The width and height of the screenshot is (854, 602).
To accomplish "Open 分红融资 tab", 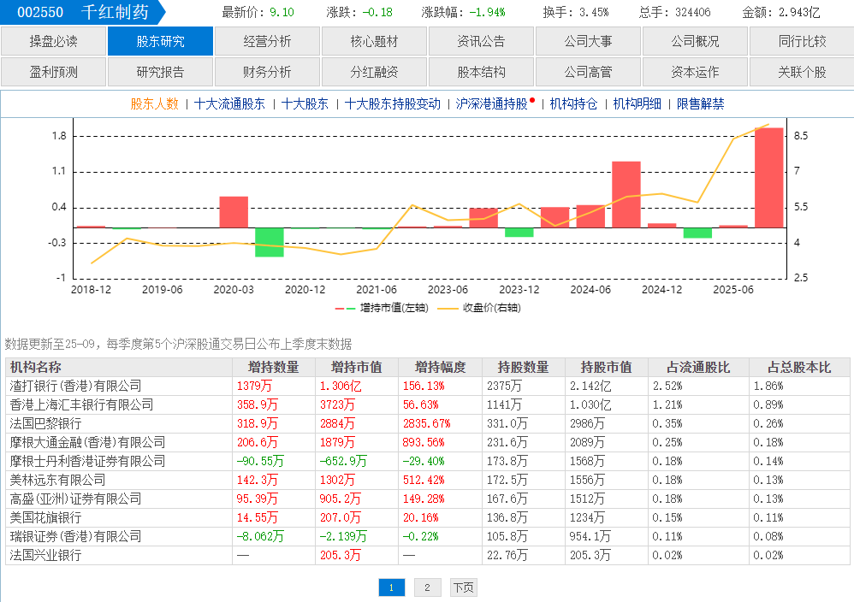I will coord(374,72).
